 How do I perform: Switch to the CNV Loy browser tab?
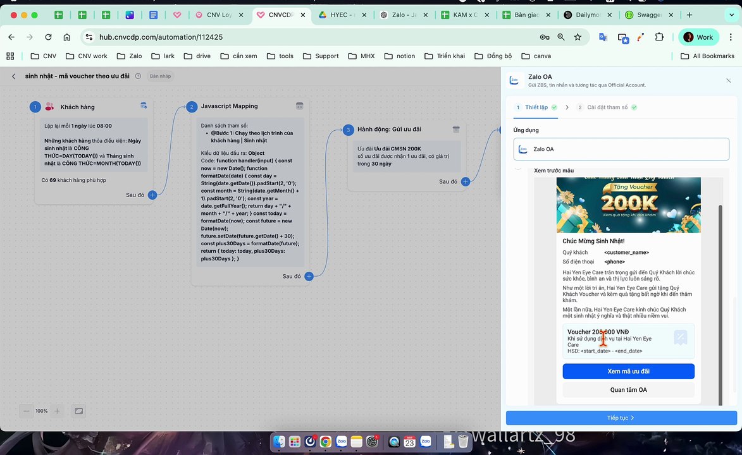[219, 15]
